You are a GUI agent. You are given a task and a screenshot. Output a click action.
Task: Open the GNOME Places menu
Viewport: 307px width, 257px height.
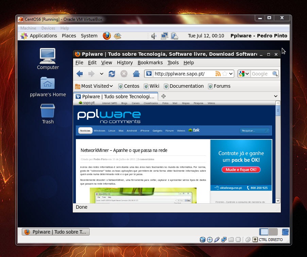point(69,36)
